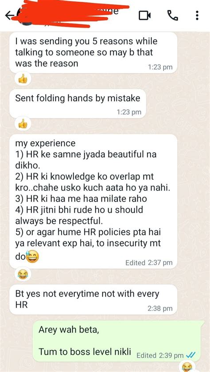This screenshot has width=210, height=372.
Task: Tap 'Edited 2:37 pm' label on experience message
Action: coord(149,263)
